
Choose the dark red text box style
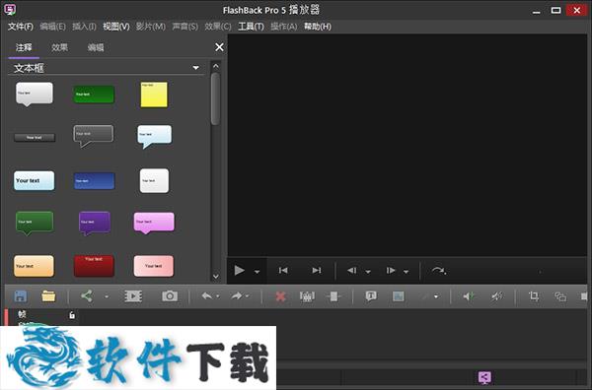tap(94, 266)
